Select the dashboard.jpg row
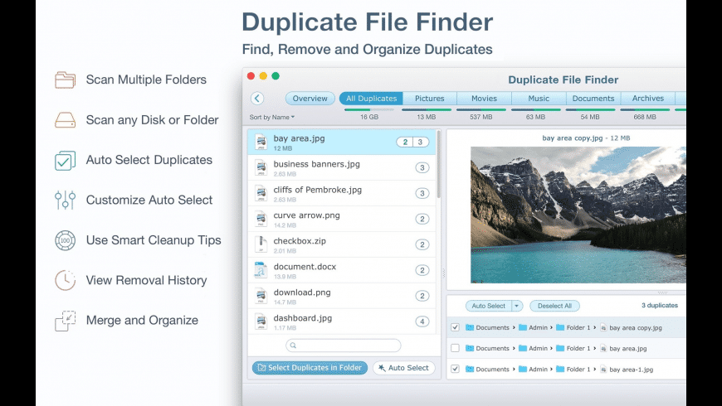This screenshot has width=722, height=406. pyautogui.click(x=341, y=321)
